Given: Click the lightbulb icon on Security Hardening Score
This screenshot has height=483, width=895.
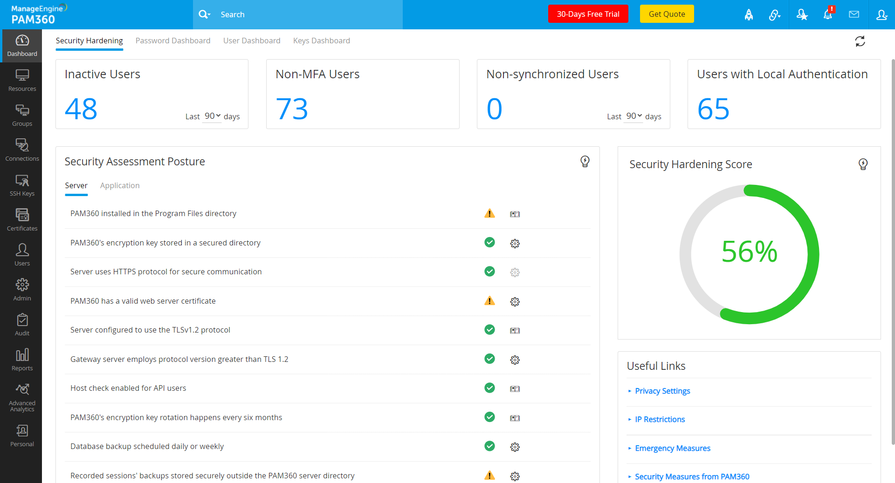Looking at the screenshot, I should (863, 164).
